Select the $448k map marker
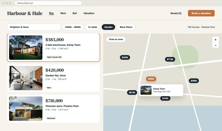Screen dimensions: 222x131 pos(165,98)
